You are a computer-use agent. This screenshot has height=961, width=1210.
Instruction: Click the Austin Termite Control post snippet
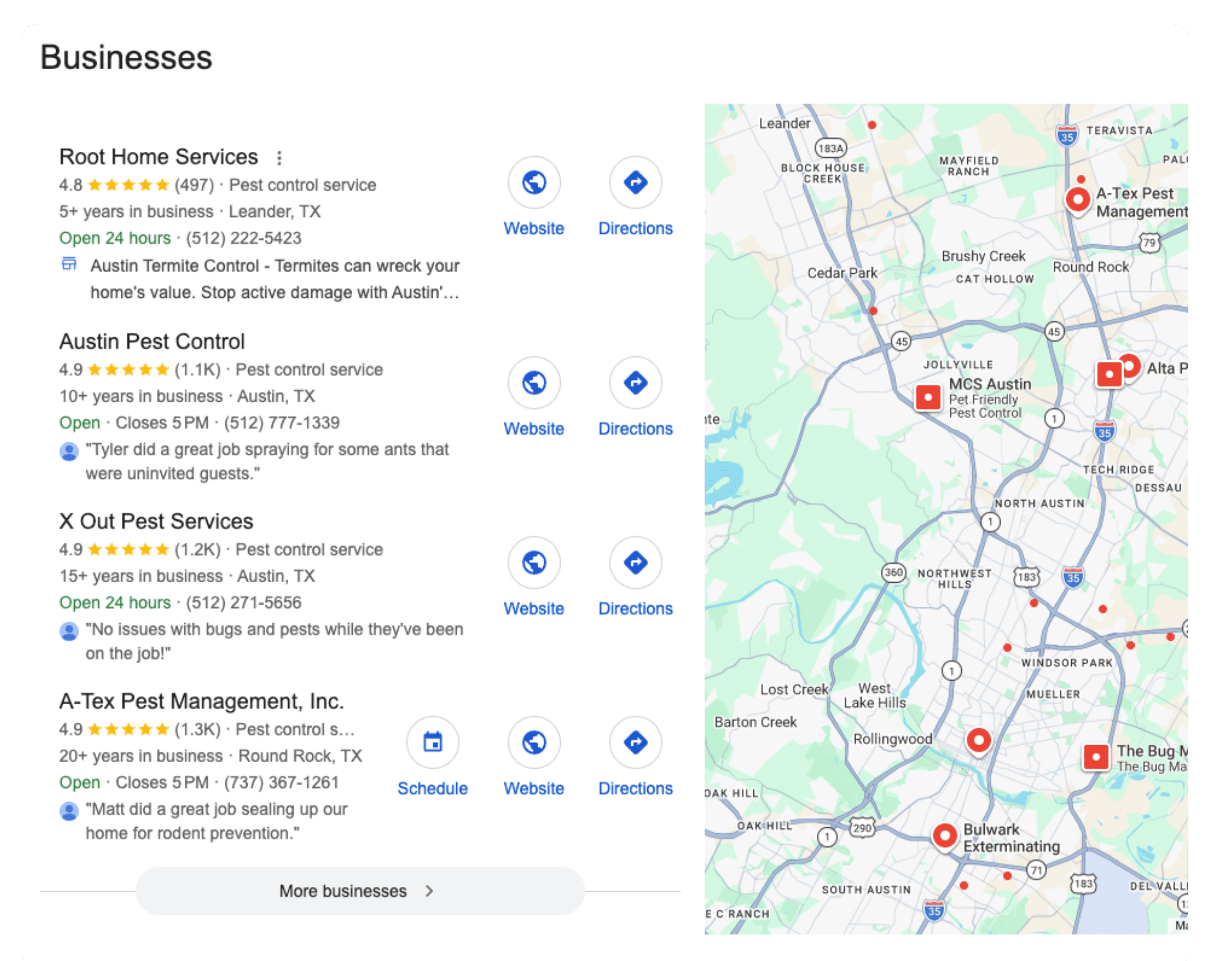[275, 279]
